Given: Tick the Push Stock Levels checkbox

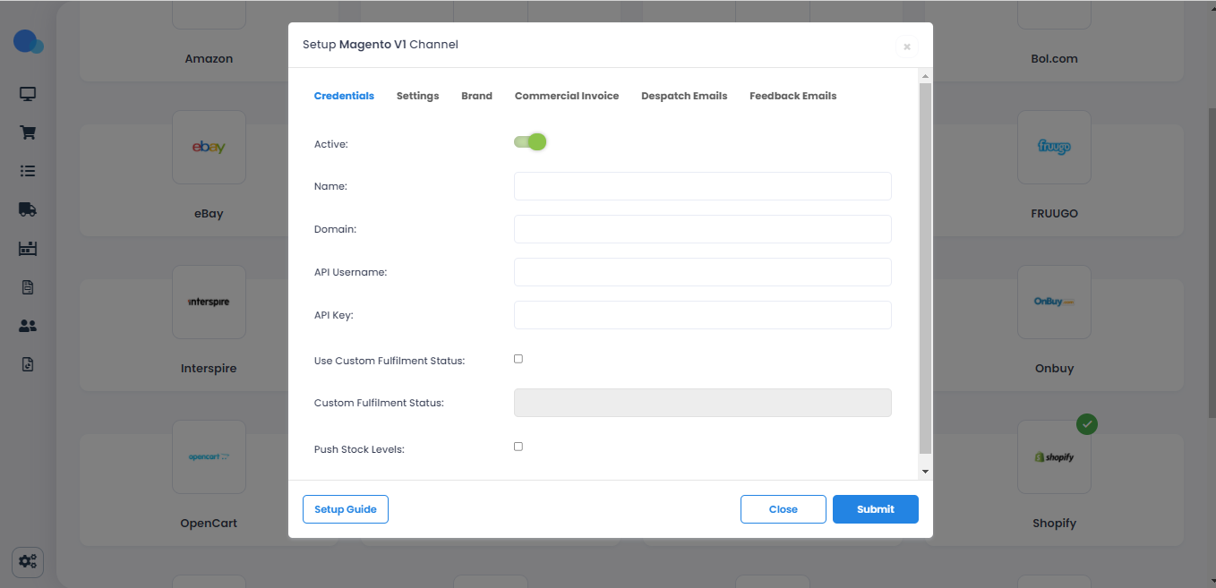Looking at the screenshot, I should (x=518, y=447).
